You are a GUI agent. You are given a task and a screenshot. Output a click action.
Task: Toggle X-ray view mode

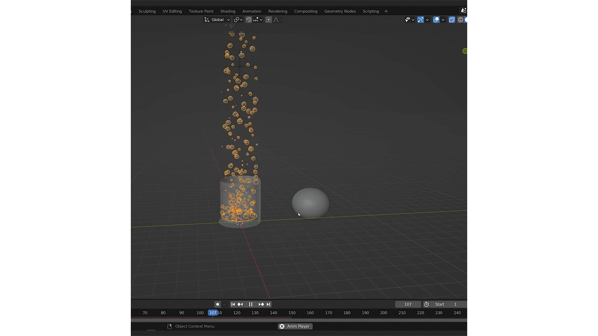(452, 20)
